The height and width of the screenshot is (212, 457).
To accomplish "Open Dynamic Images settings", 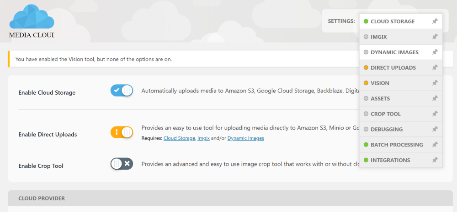I will click(401, 52).
